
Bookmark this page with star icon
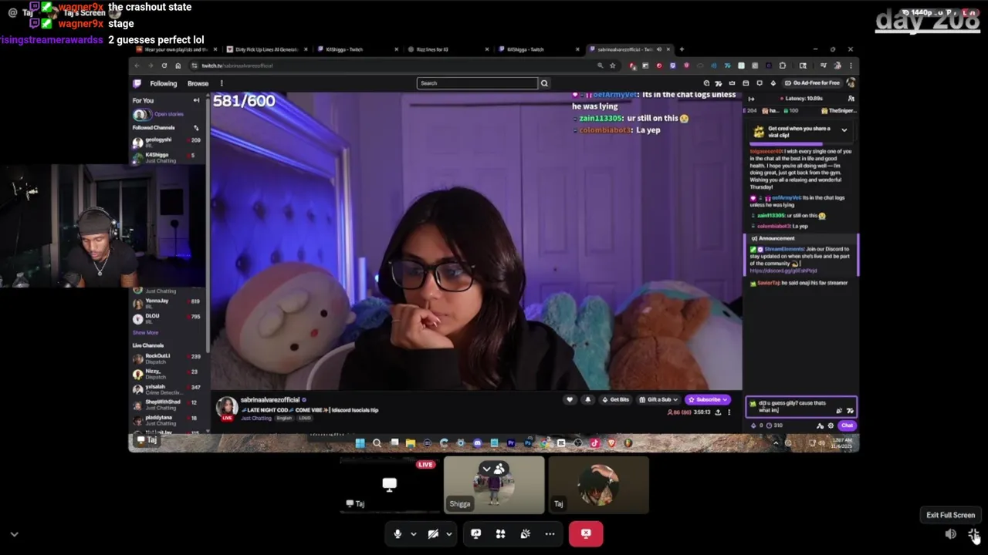click(x=613, y=66)
